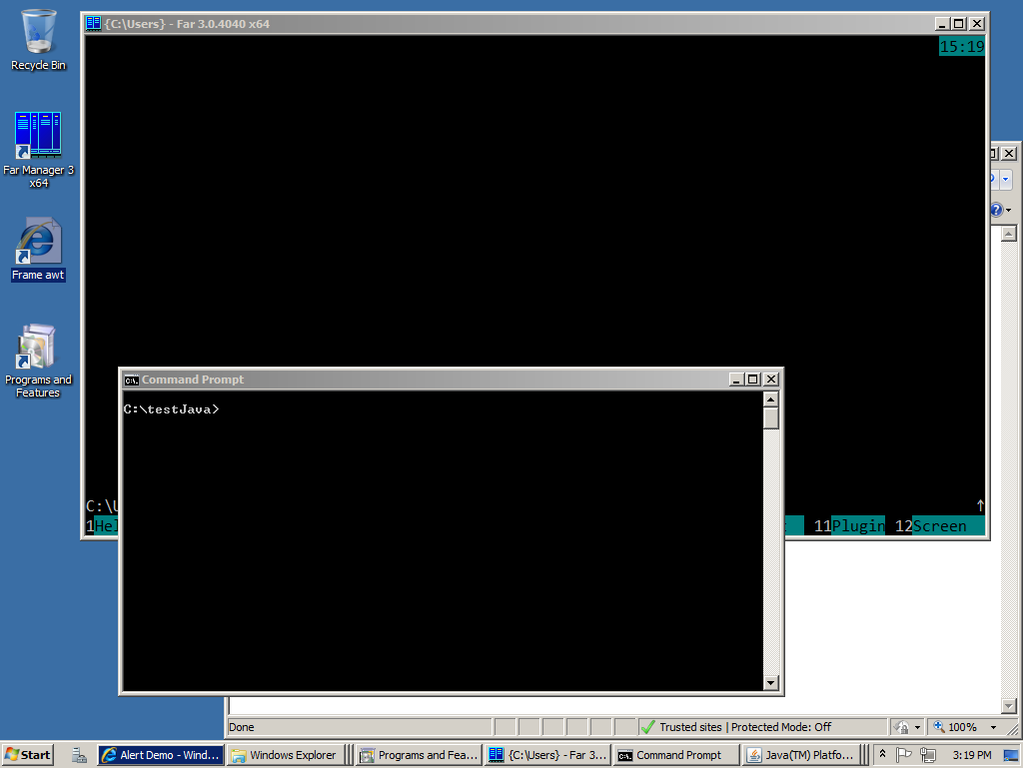1023x768 pixels.
Task: Switch to Programs and Features taskbar button
Action: (x=419, y=754)
